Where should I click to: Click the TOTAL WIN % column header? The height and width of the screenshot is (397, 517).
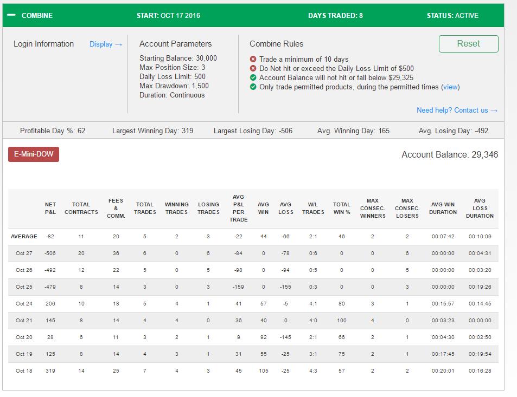pyautogui.click(x=342, y=209)
